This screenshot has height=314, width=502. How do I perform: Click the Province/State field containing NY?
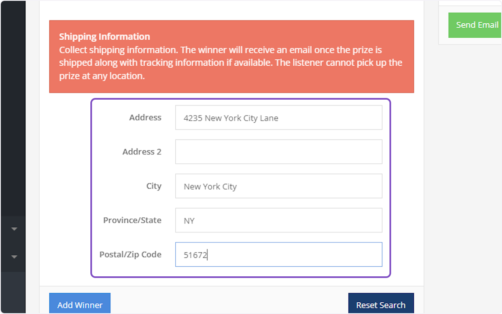pyautogui.click(x=279, y=220)
